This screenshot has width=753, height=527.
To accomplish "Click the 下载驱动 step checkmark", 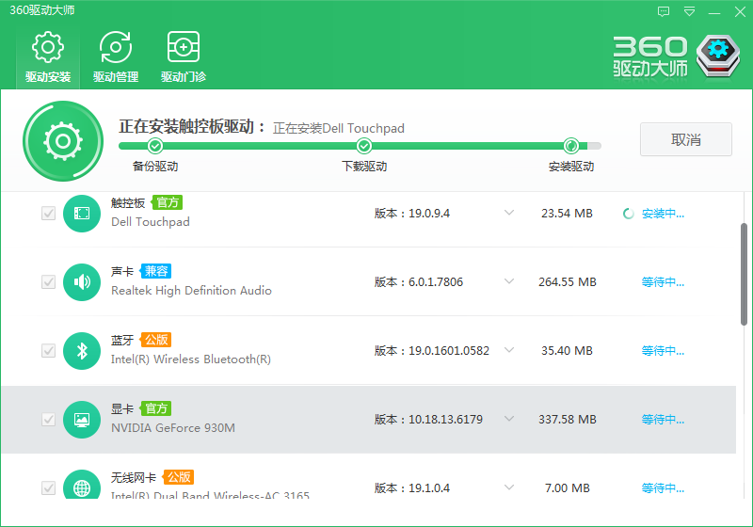I will [x=364, y=146].
